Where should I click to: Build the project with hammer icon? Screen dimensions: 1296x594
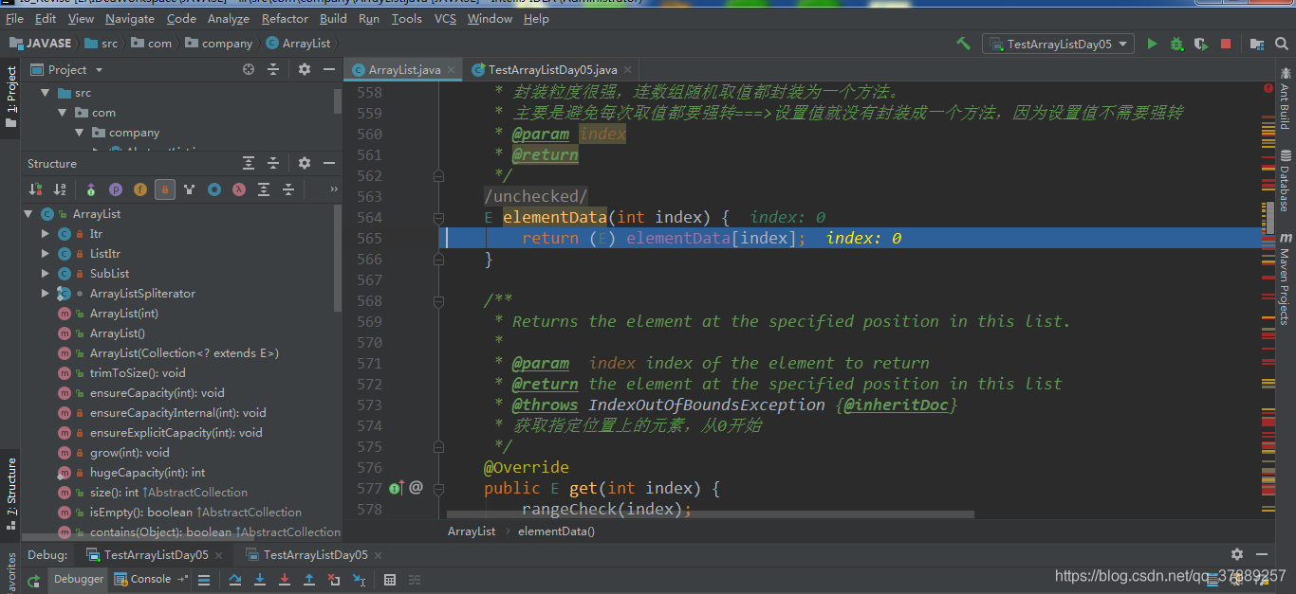click(x=964, y=44)
